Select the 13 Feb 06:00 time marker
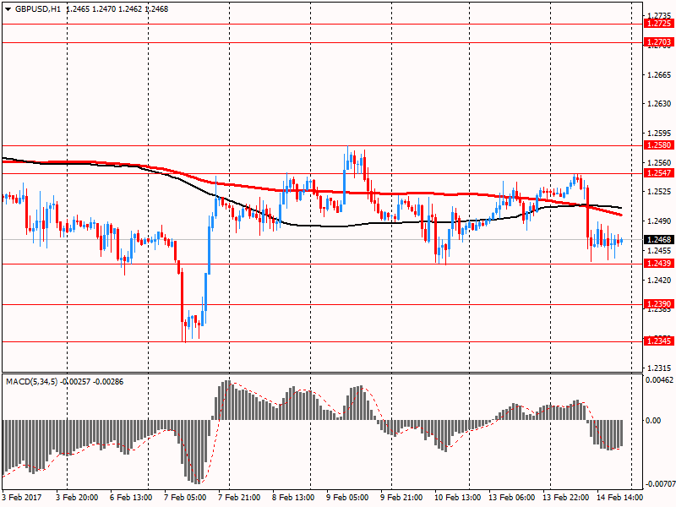This screenshot has width=676, height=507. click(511, 498)
